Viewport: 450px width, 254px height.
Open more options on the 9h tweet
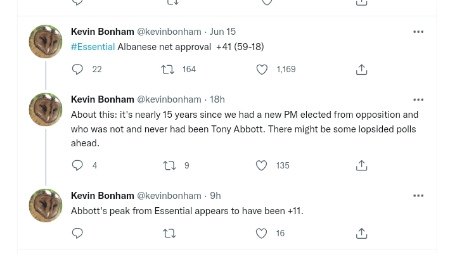(418, 196)
